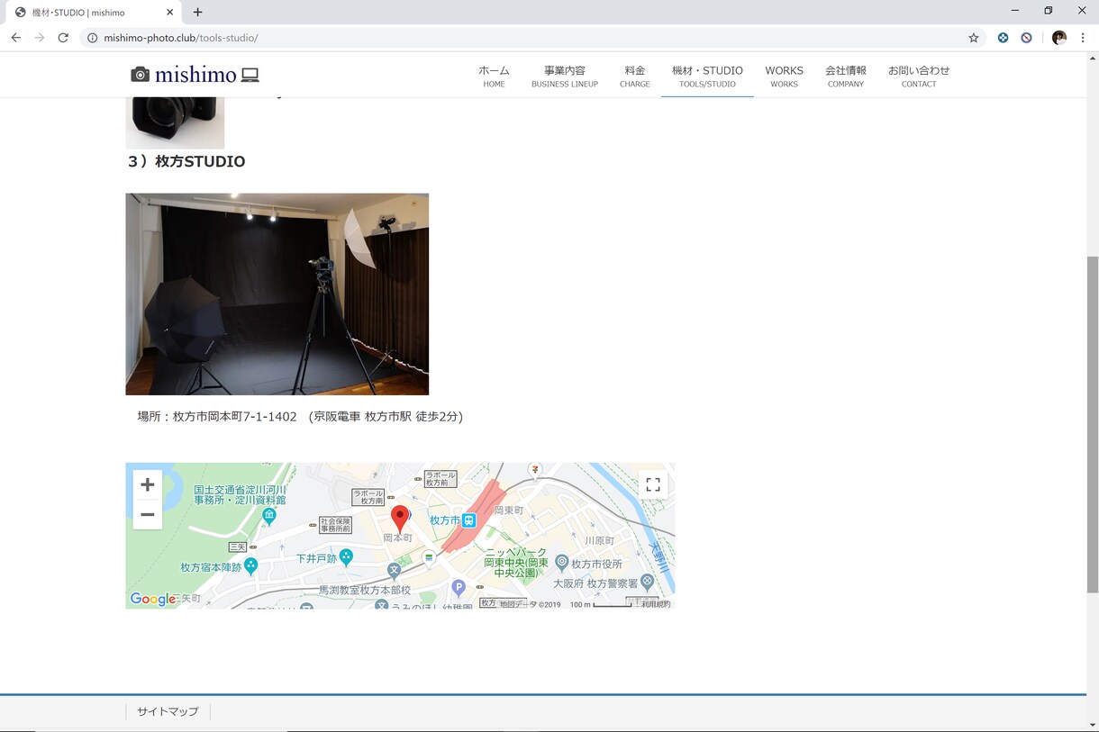
Task: Open the 事業内容 BUSINESS LINEUP menu
Action: click(565, 76)
